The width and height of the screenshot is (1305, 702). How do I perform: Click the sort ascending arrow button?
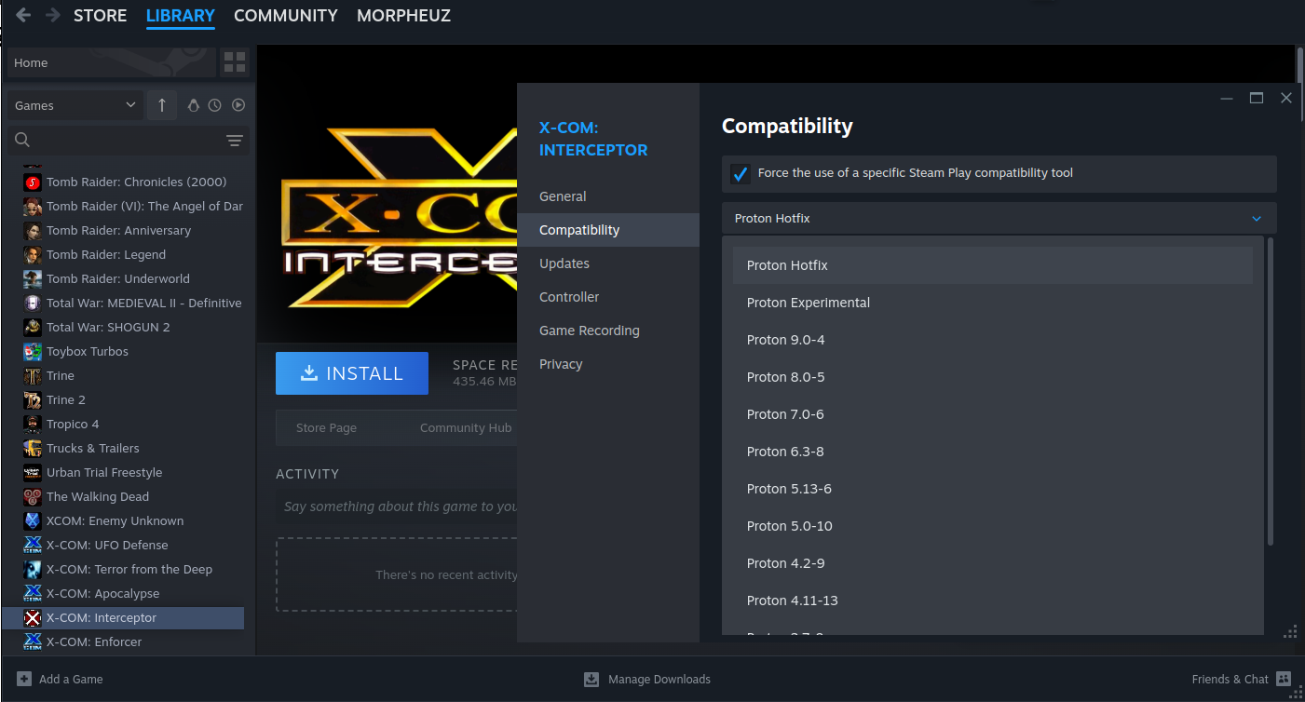(162, 105)
